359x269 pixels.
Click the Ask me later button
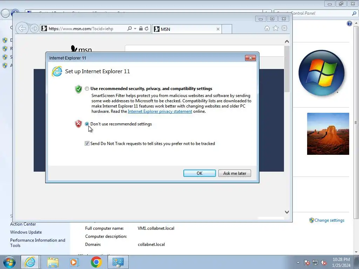[x=235, y=173]
